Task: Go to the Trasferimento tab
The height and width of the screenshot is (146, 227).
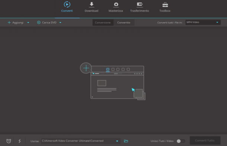Action: pos(140,7)
